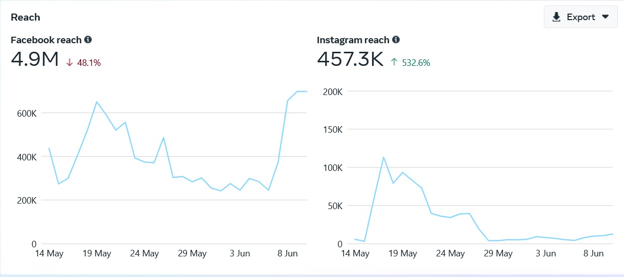Click the 3 Jun label on Instagram chart
This screenshot has height=277, width=624.
click(546, 253)
